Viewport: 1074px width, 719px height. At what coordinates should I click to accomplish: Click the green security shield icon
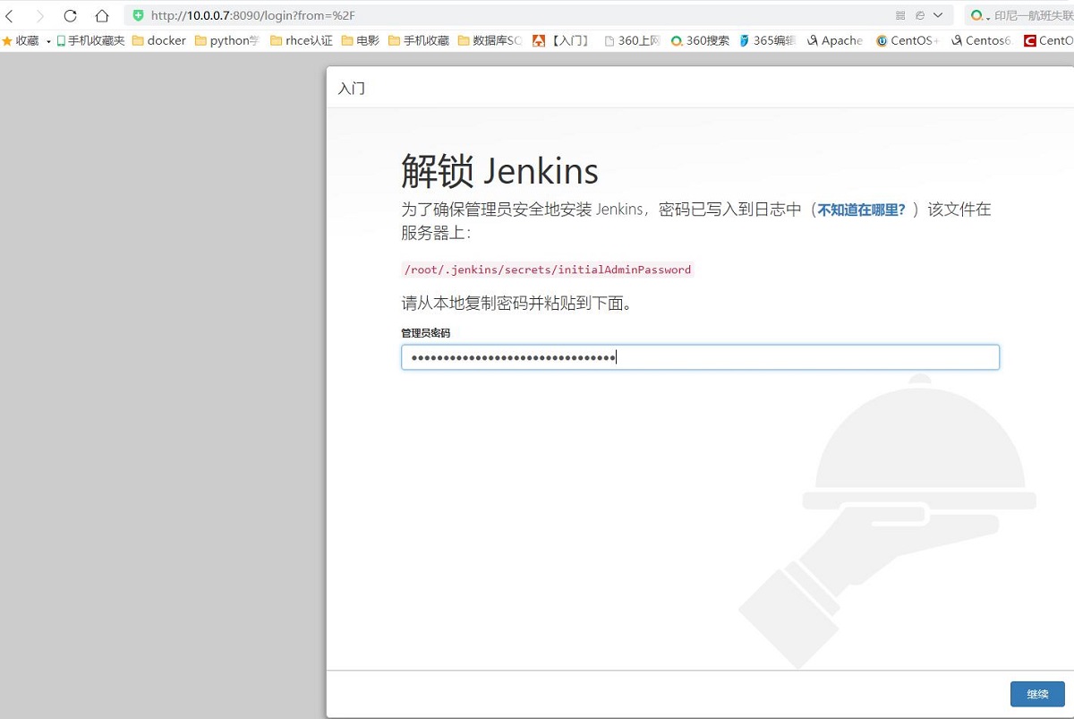[138, 15]
